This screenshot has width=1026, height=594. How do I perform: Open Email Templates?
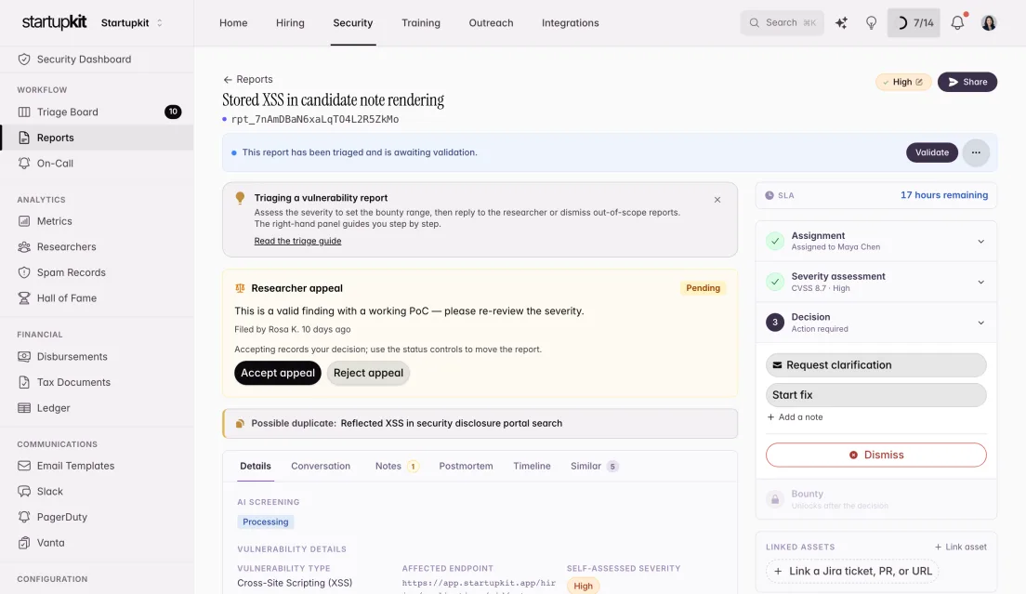pyautogui.click(x=97, y=466)
